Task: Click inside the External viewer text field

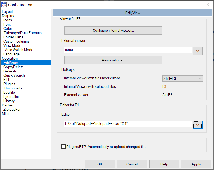Action: (128, 50)
